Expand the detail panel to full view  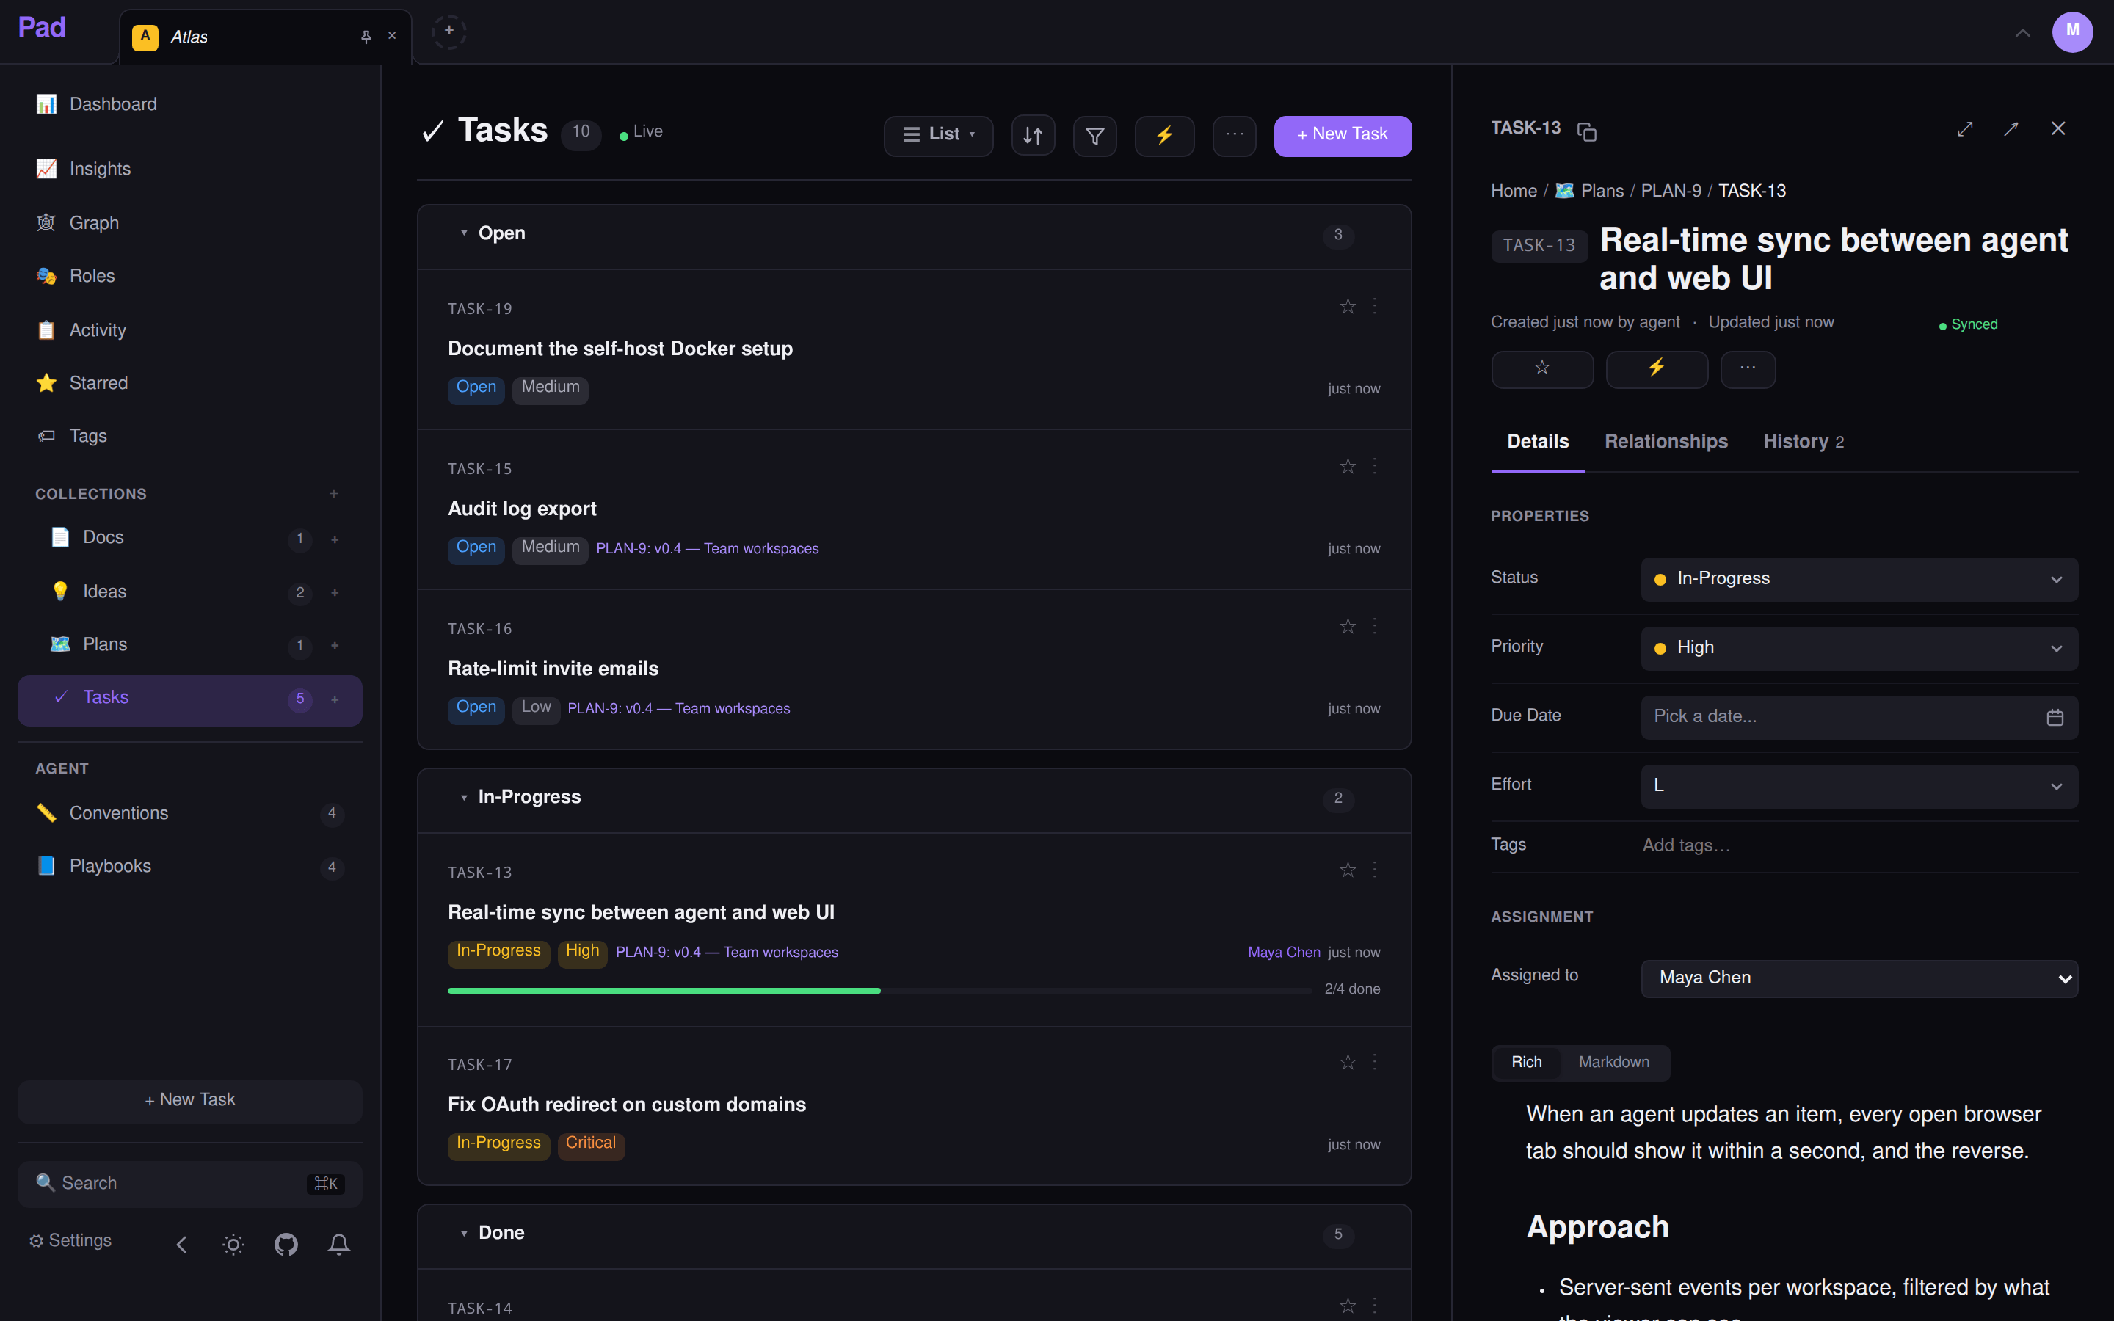click(1964, 129)
